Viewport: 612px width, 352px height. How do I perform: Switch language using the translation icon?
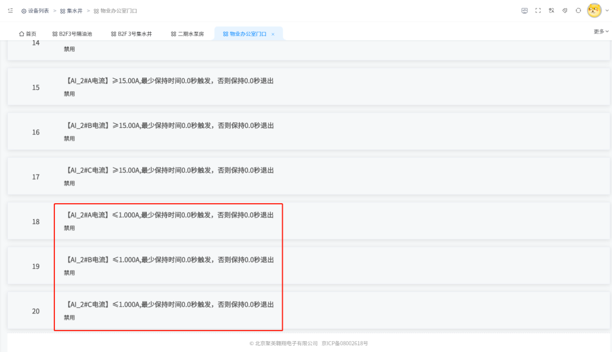coord(551,10)
